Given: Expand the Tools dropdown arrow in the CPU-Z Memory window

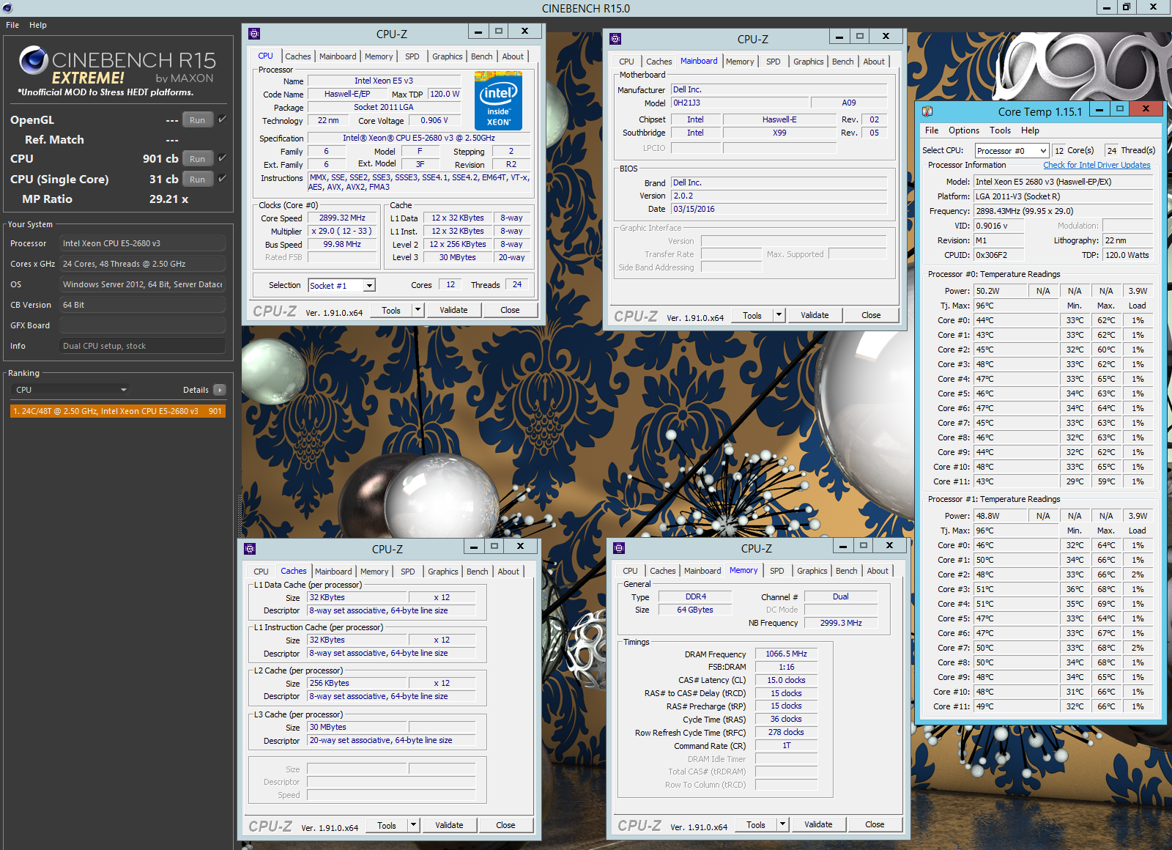Looking at the screenshot, I should 782,824.
